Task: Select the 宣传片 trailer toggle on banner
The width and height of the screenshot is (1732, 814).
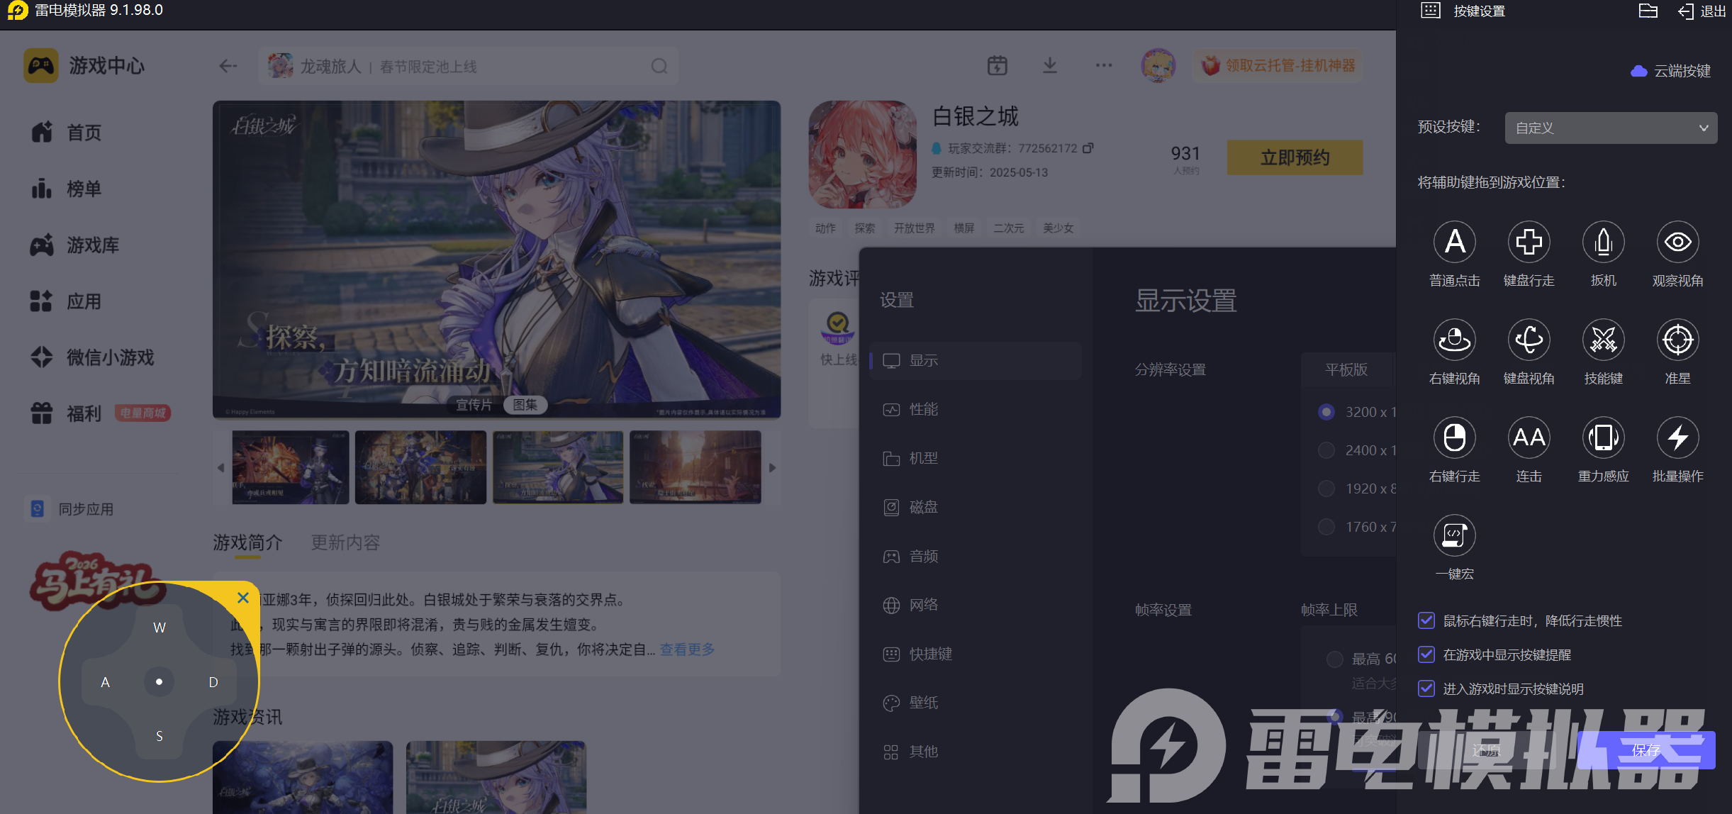Action: pos(474,405)
